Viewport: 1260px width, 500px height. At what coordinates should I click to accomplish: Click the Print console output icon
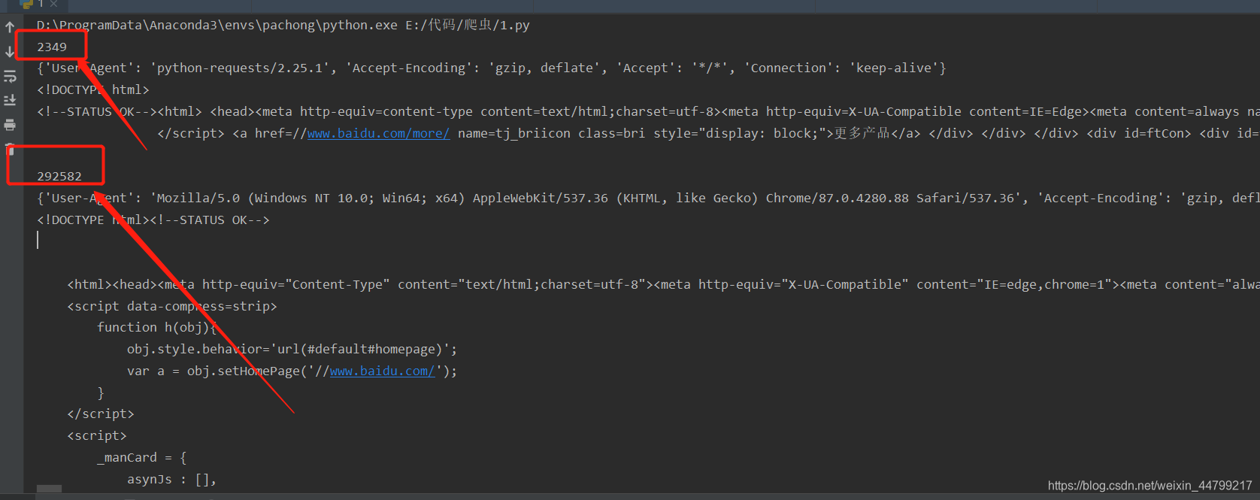click(x=10, y=124)
